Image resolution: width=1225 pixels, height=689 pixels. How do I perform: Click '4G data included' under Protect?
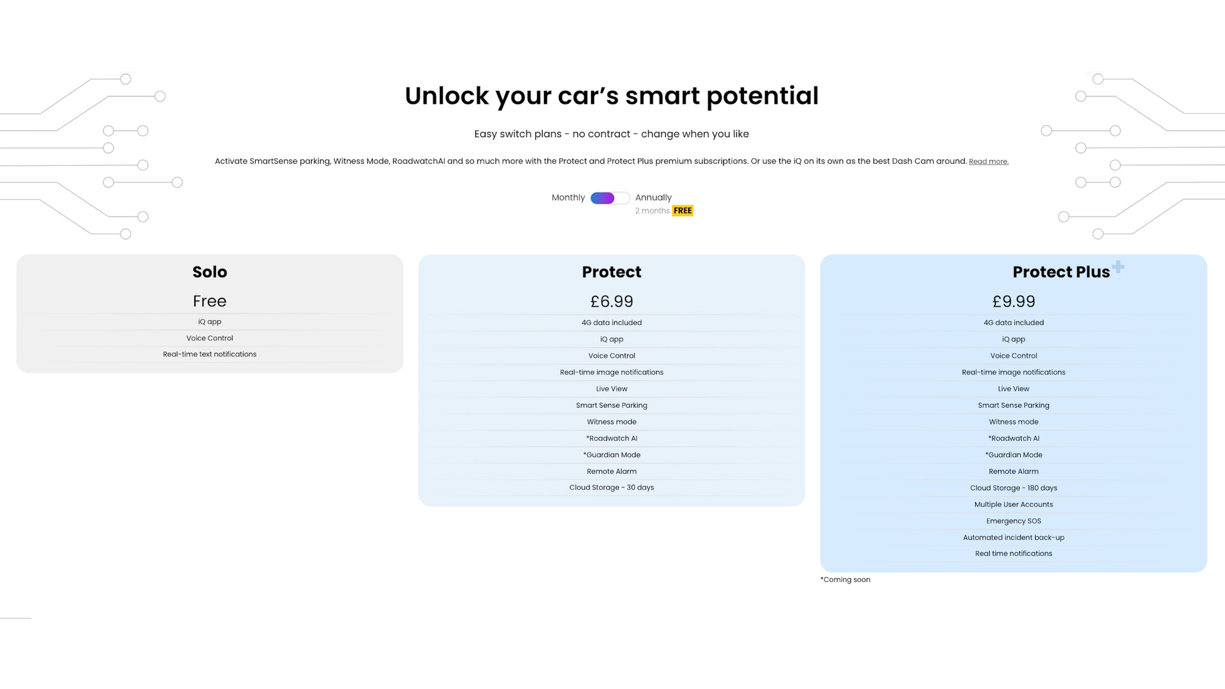(611, 322)
